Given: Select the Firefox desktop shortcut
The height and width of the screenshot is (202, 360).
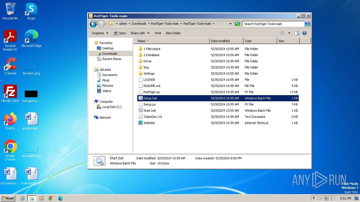Looking at the screenshot, I should point(10,121).
